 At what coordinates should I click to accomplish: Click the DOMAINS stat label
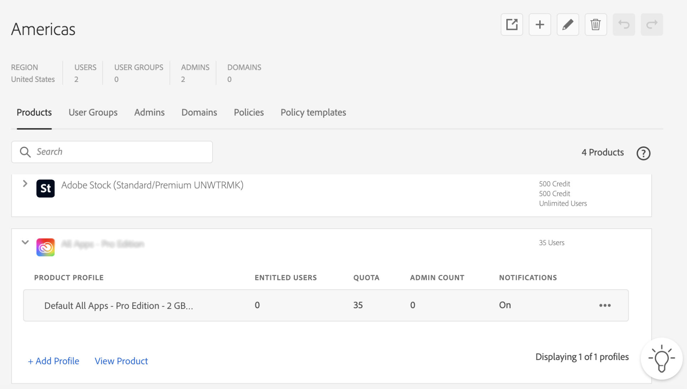244,67
